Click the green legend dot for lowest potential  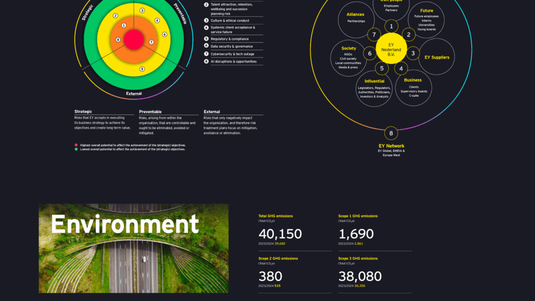(x=76, y=149)
